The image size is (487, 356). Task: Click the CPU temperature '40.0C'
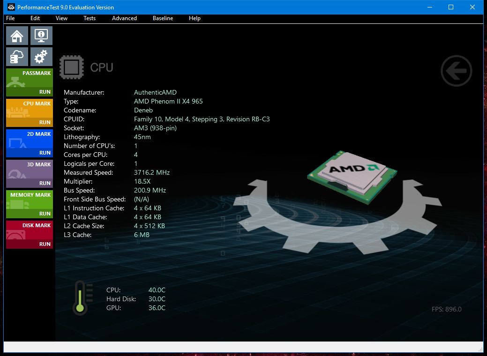(x=157, y=290)
